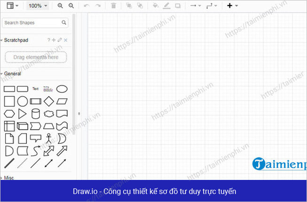Select the step chevron shape
This screenshot has height=202, width=307.
click(x=36, y=126)
